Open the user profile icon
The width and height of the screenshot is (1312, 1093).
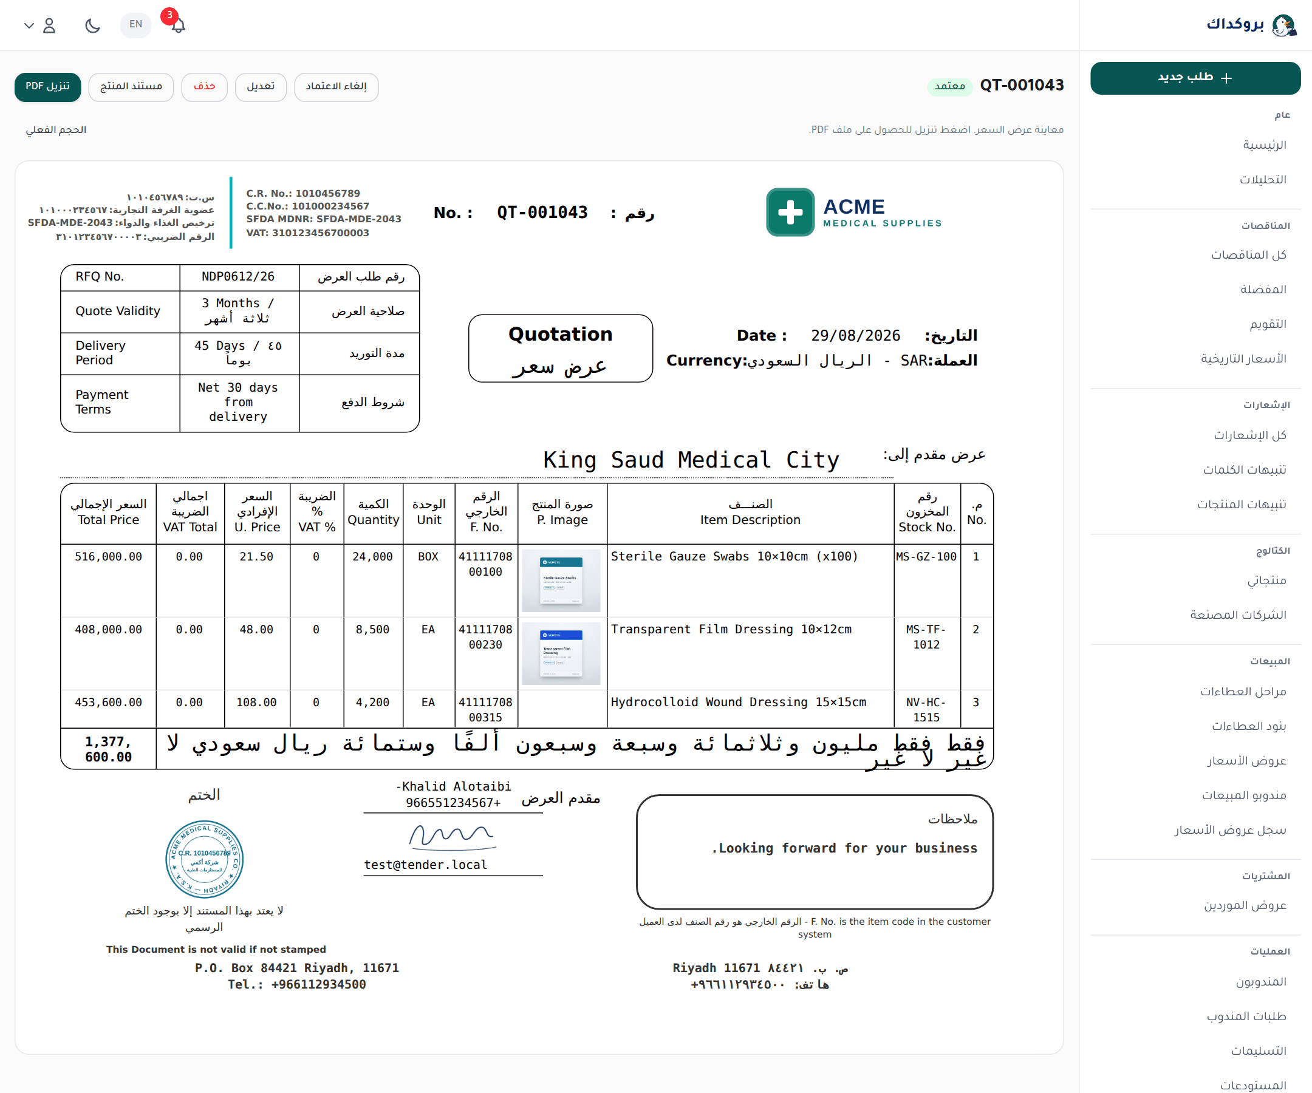(x=49, y=25)
